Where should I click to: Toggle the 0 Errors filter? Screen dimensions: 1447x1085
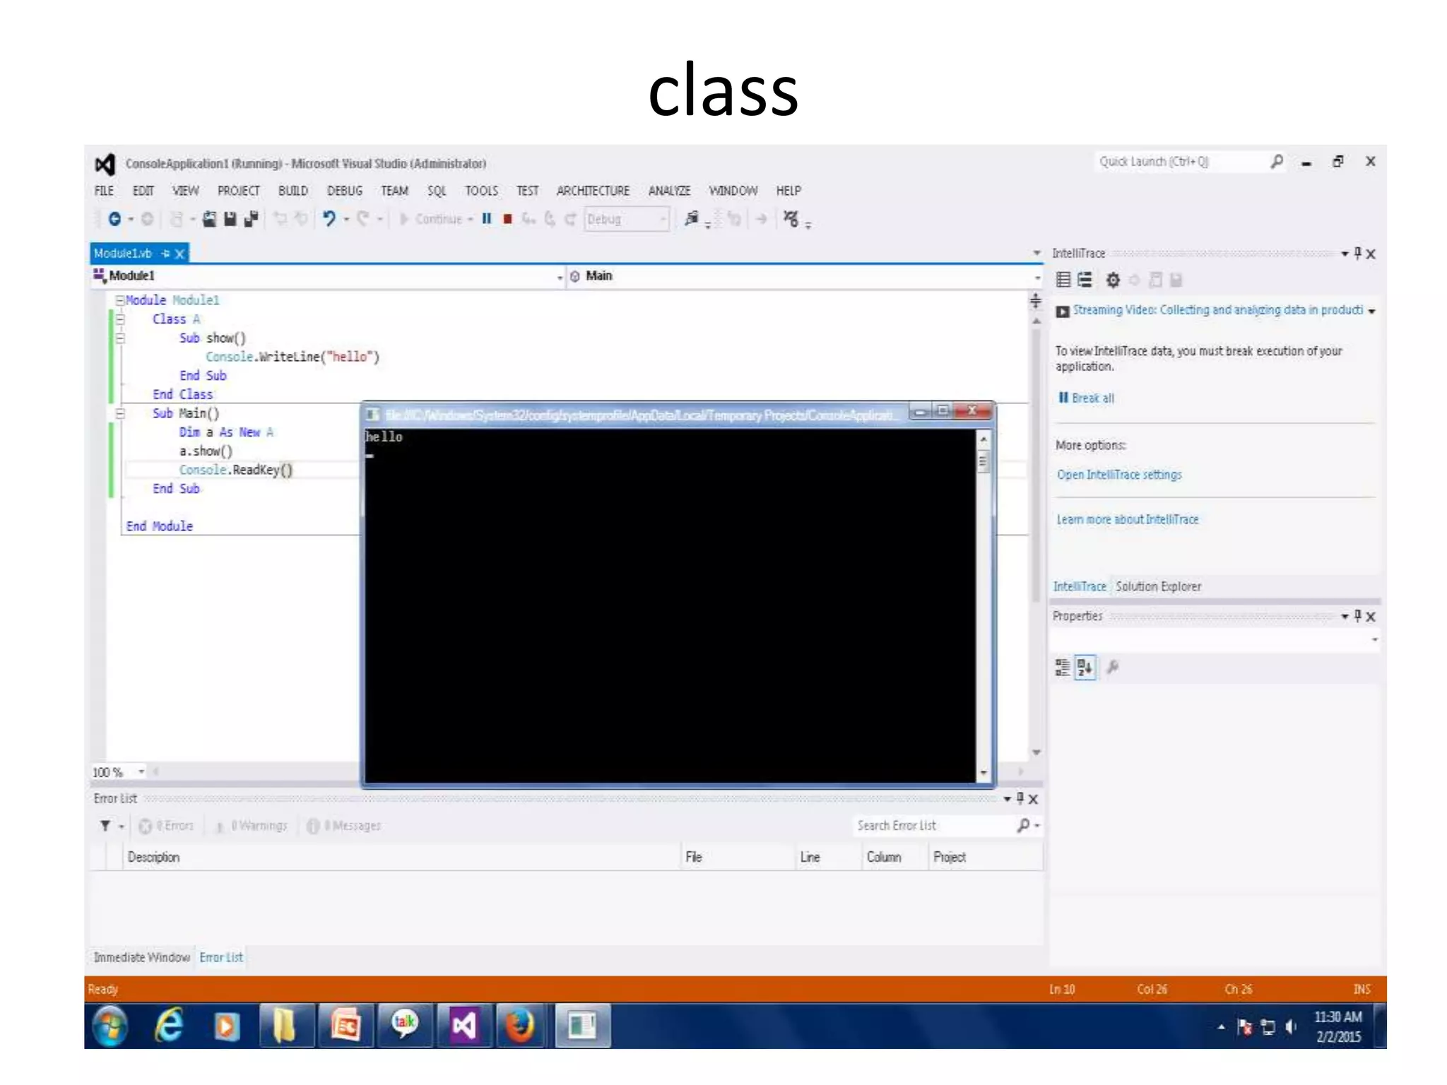tap(167, 826)
